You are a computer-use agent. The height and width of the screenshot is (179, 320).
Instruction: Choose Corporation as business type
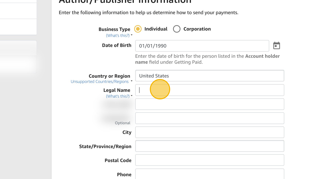pyautogui.click(x=177, y=29)
